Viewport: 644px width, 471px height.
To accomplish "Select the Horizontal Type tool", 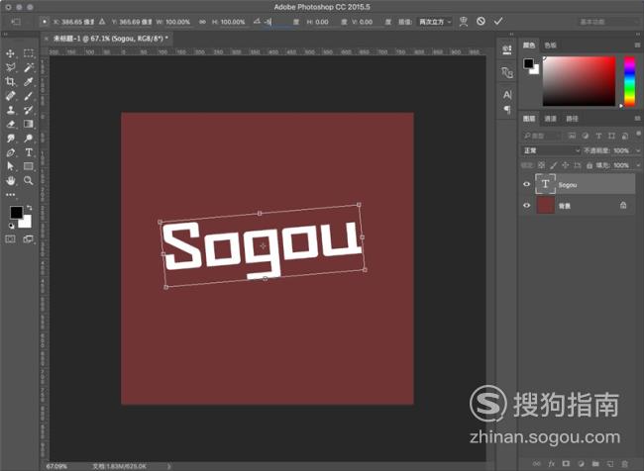I will (x=29, y=152).
